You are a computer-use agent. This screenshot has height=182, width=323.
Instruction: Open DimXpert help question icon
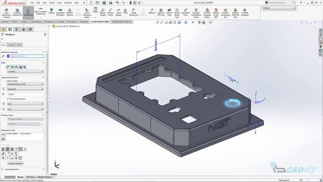click(x=45, y=34)
